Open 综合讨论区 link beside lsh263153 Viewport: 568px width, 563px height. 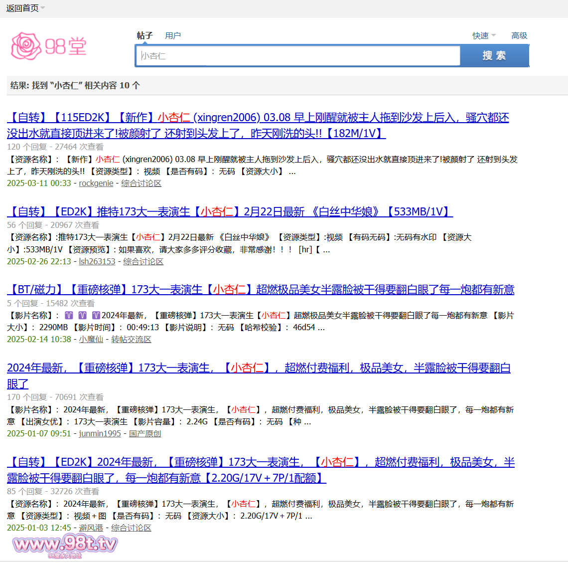(x=143, y=261)
